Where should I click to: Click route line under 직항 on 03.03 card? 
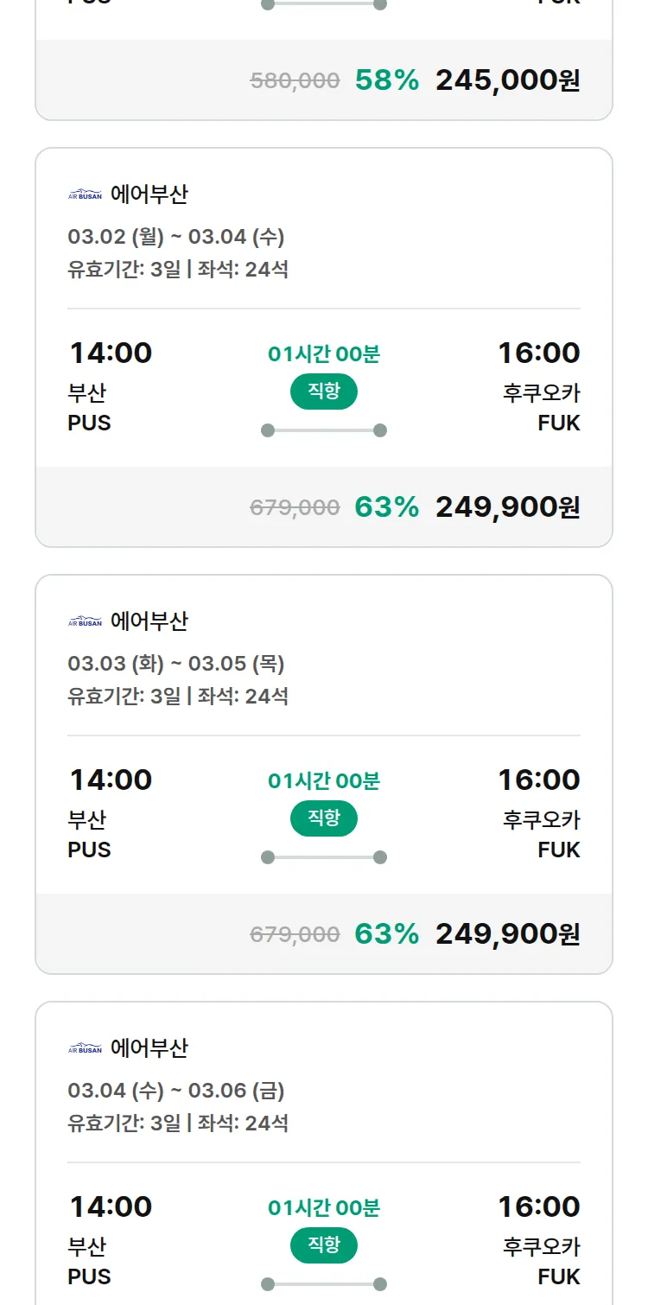(323, 857)
